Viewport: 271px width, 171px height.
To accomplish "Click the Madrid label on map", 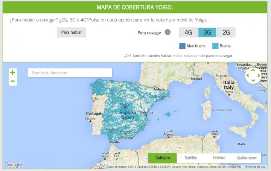I will [125, 104].
